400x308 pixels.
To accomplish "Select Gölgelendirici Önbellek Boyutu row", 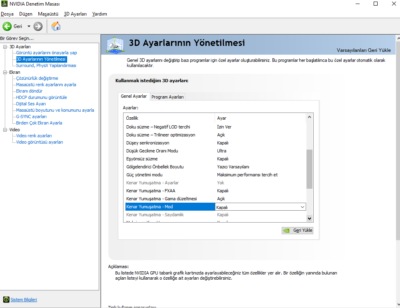I will click(x=215, y=167).
